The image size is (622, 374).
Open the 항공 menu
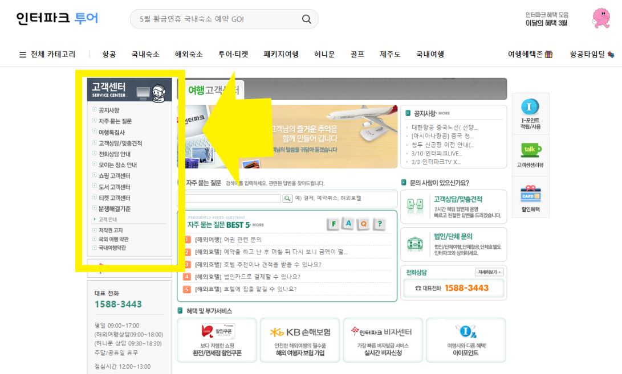[x=109, y=54]
